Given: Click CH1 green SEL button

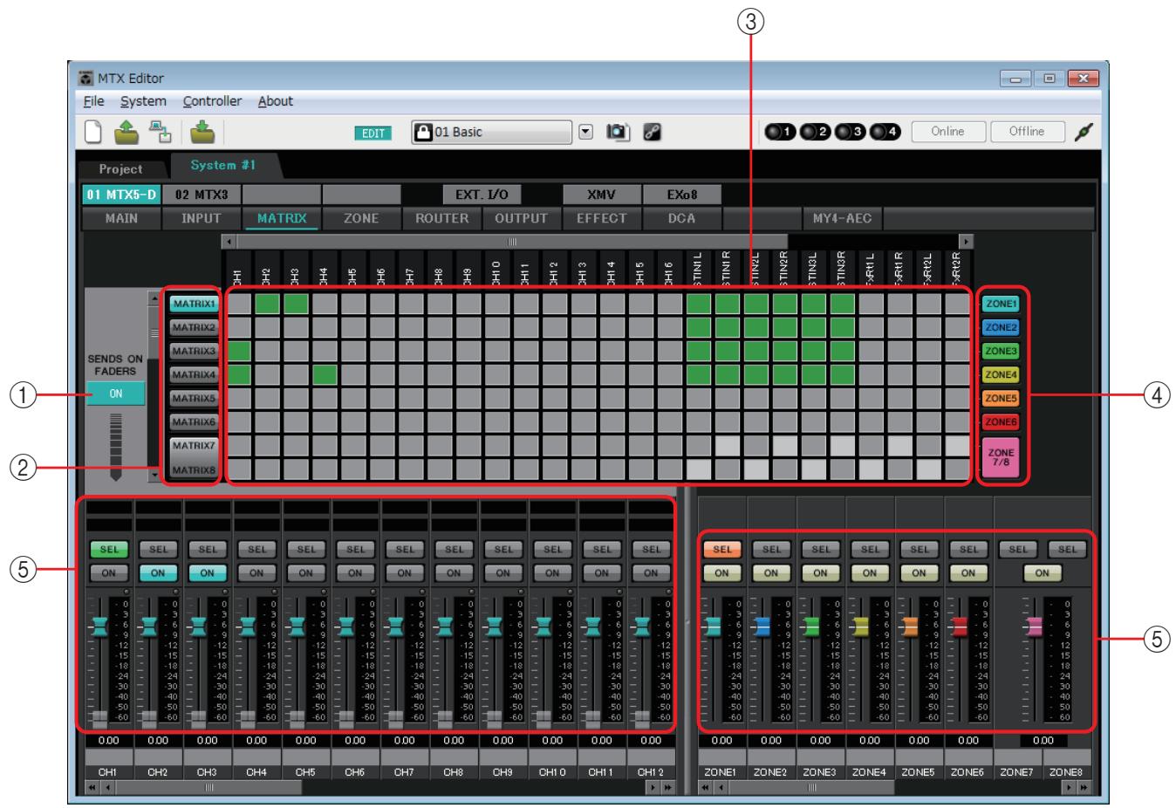Looking at the screenshot, I should coord(109,550).
